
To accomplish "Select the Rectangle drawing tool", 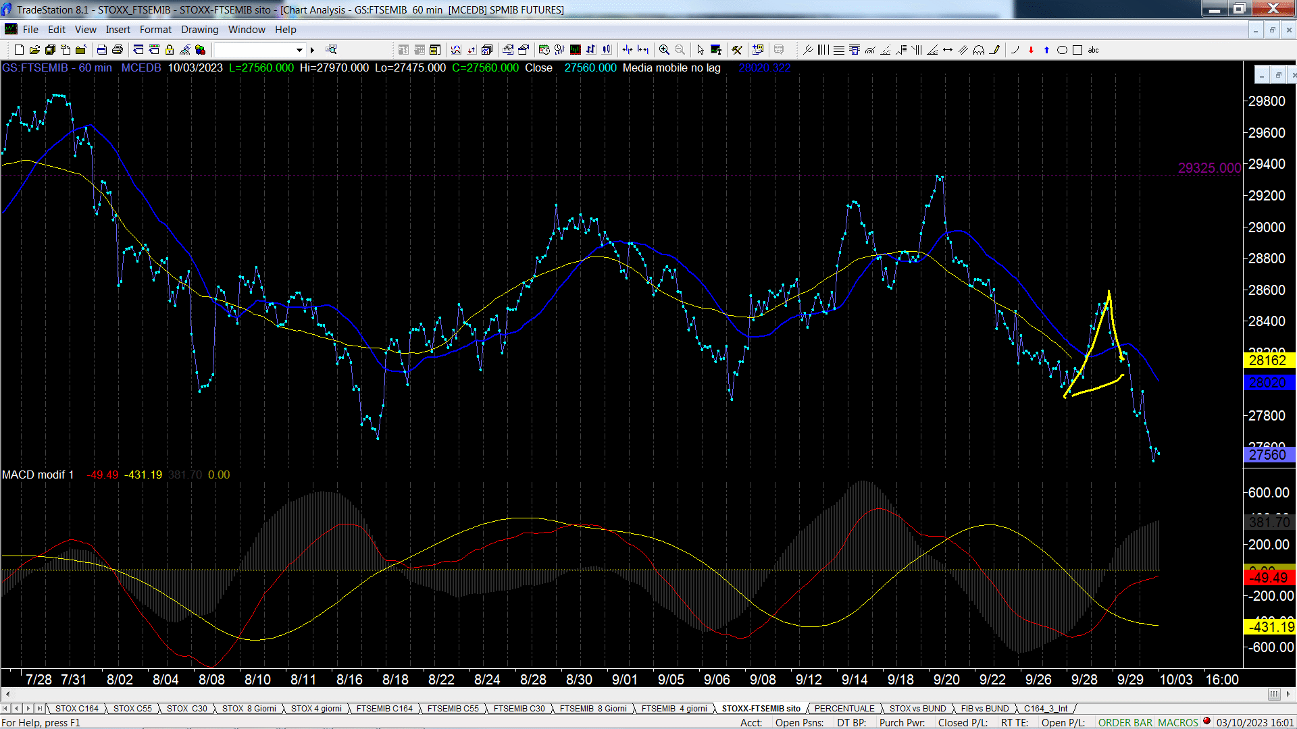I will (1077, 49).
